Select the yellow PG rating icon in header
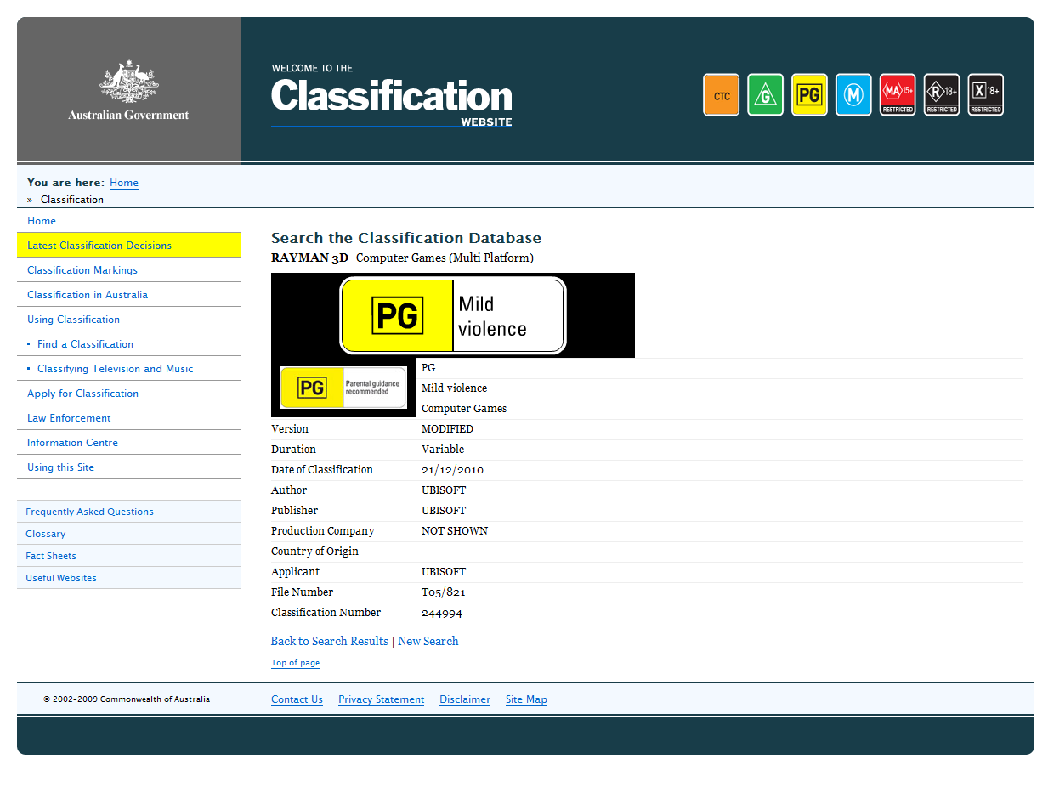The height and width of the screenshot is (787, 1048). click(x=809, y=94)
